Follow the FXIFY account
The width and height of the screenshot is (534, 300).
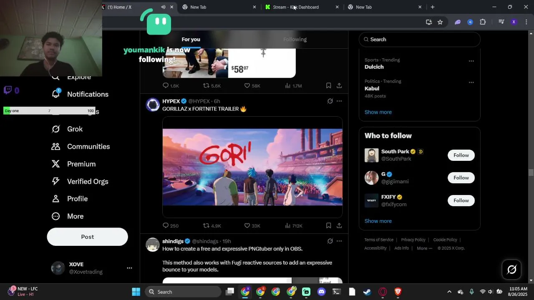[x=461, y=200]
